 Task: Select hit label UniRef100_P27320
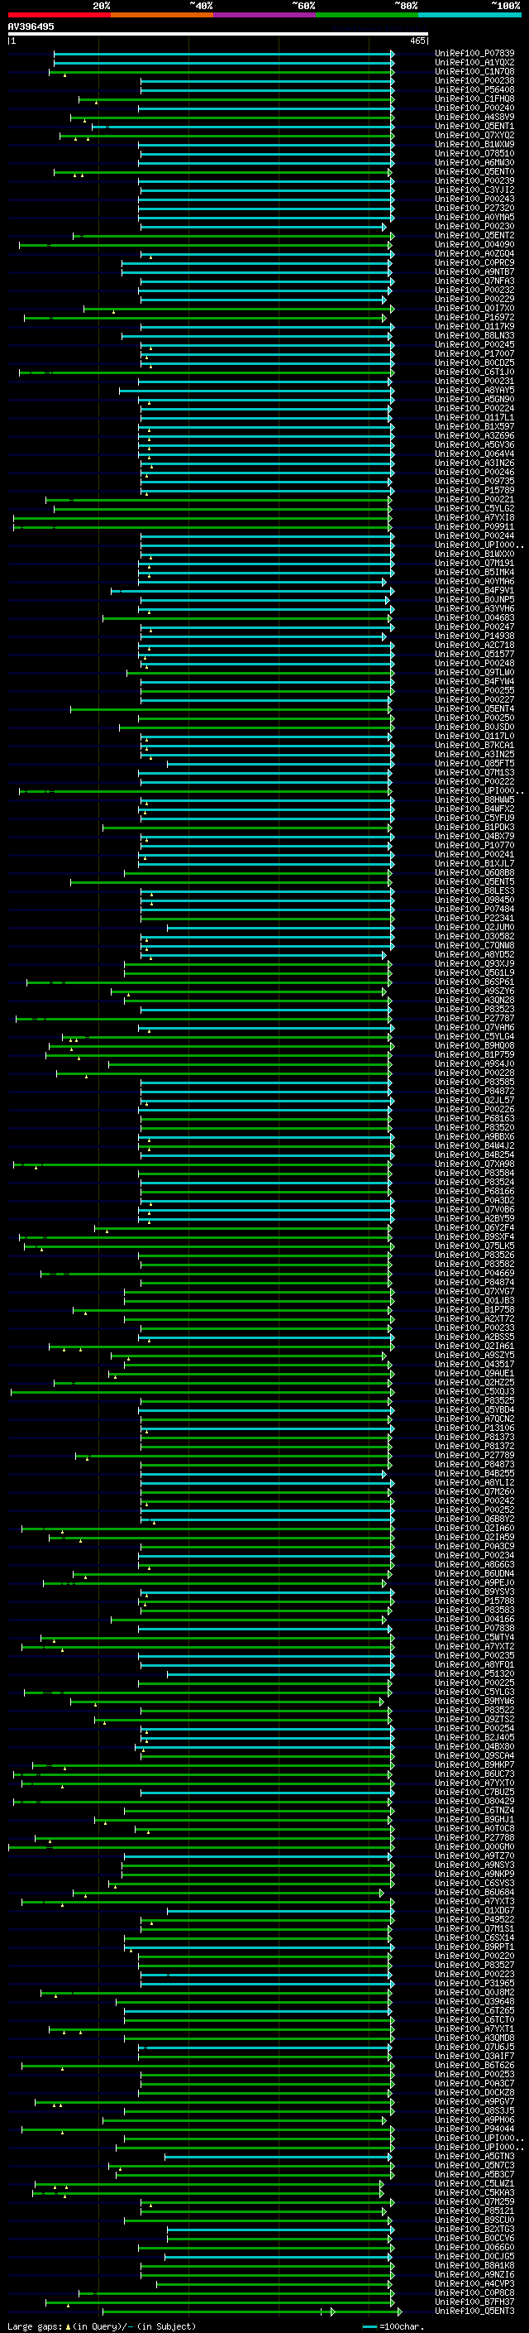click(x=474, y=209)
